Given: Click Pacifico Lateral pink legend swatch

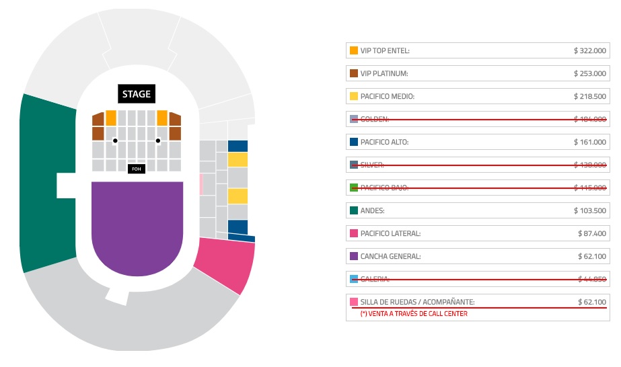Looking at the screenshot, I should coord(354,233).
